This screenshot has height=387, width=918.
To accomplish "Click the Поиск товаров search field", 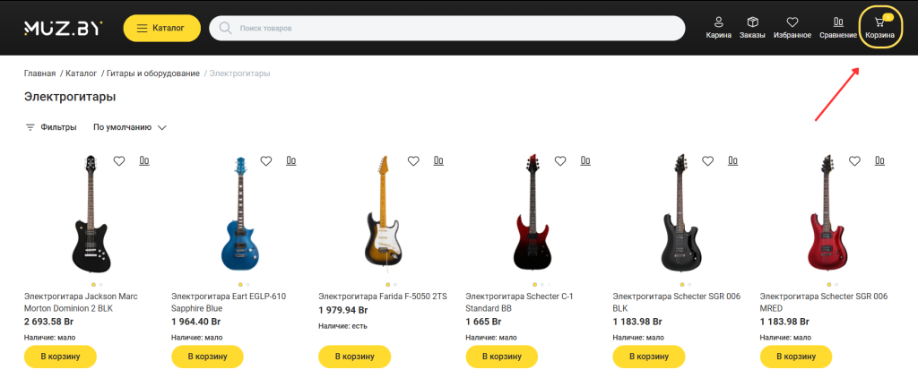I will [446, 28].
